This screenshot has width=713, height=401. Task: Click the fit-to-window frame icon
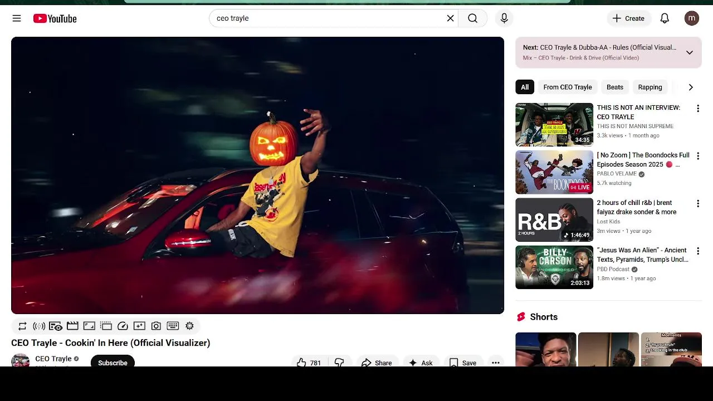coord(89,326)
